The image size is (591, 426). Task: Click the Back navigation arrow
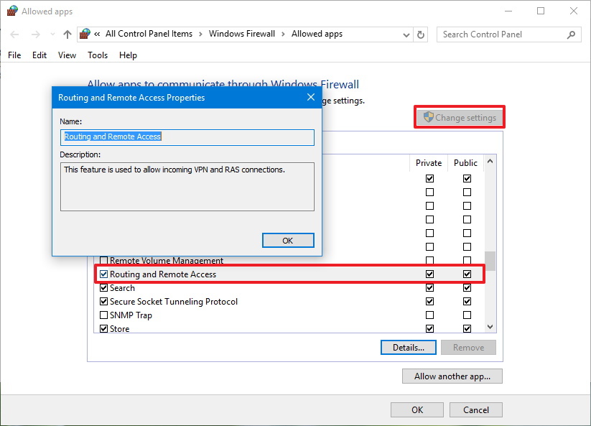[x=14, y=34]
